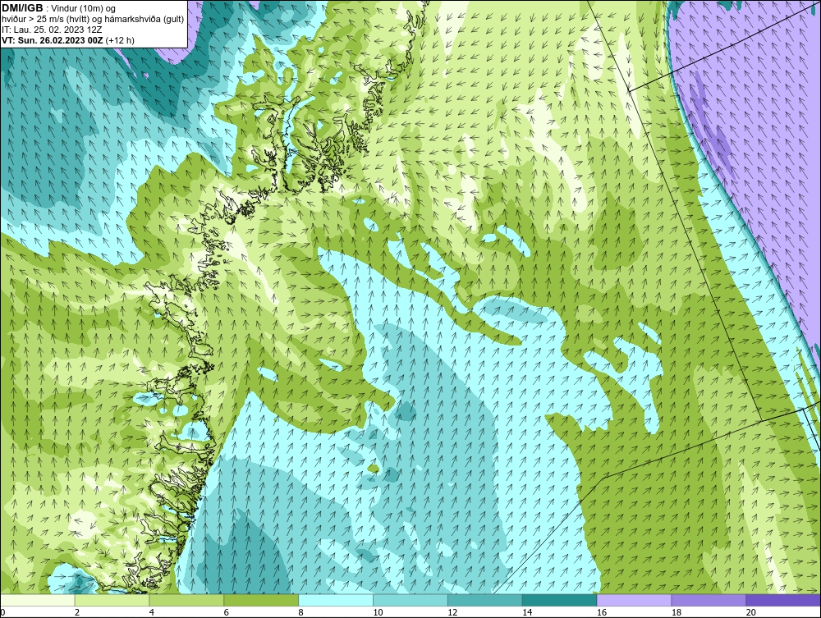
Task: Select the 8–10 m/s light cyan swatch
Action: pos(336,600)
